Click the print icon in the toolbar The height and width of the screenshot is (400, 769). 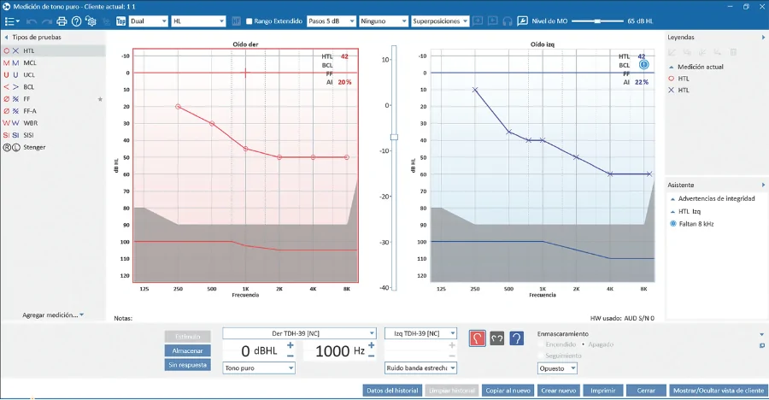pos(62,21)
